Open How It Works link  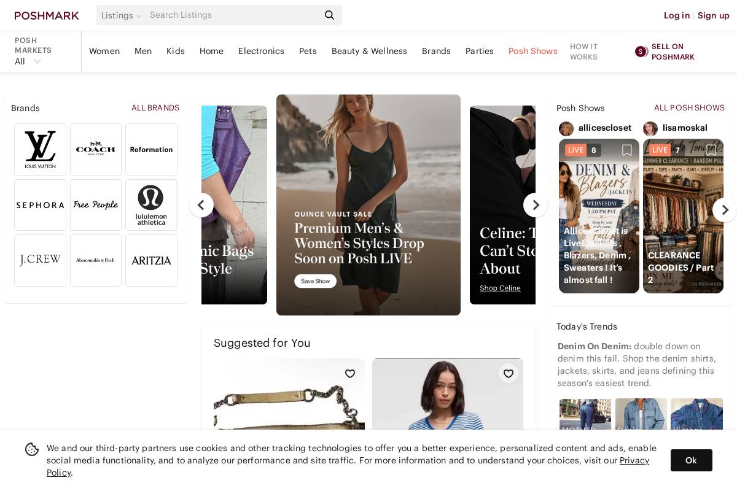pos(584,52)
